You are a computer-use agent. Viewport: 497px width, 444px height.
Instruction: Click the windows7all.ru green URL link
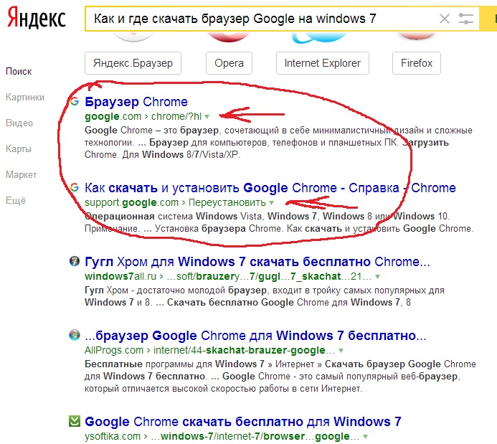[120, 276]
